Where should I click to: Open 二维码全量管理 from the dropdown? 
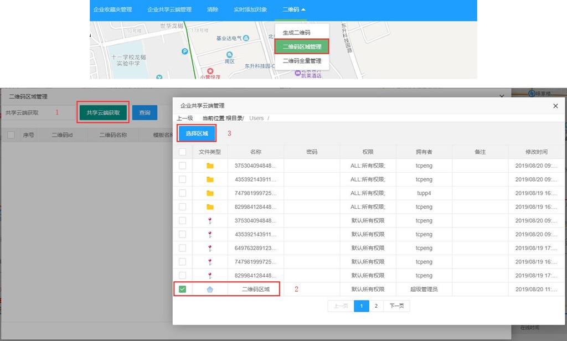(x=302, y=61)
